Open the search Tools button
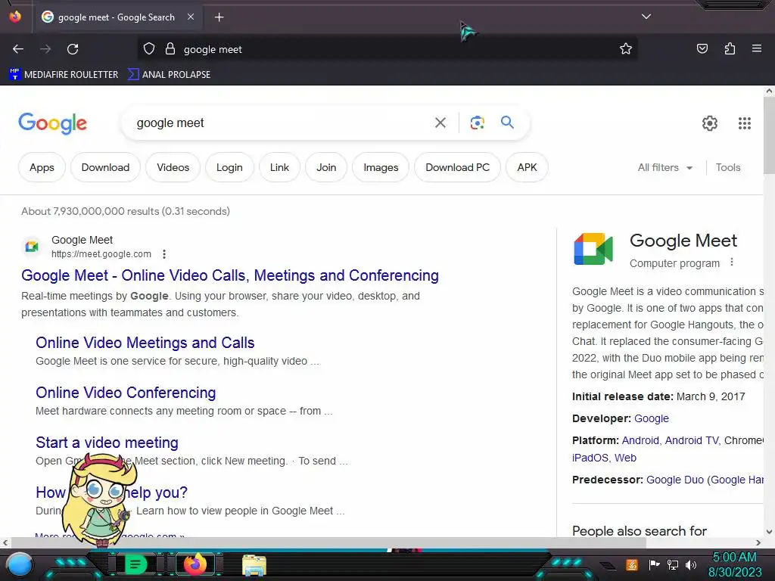775x581 pixels. tap(728, 167)
